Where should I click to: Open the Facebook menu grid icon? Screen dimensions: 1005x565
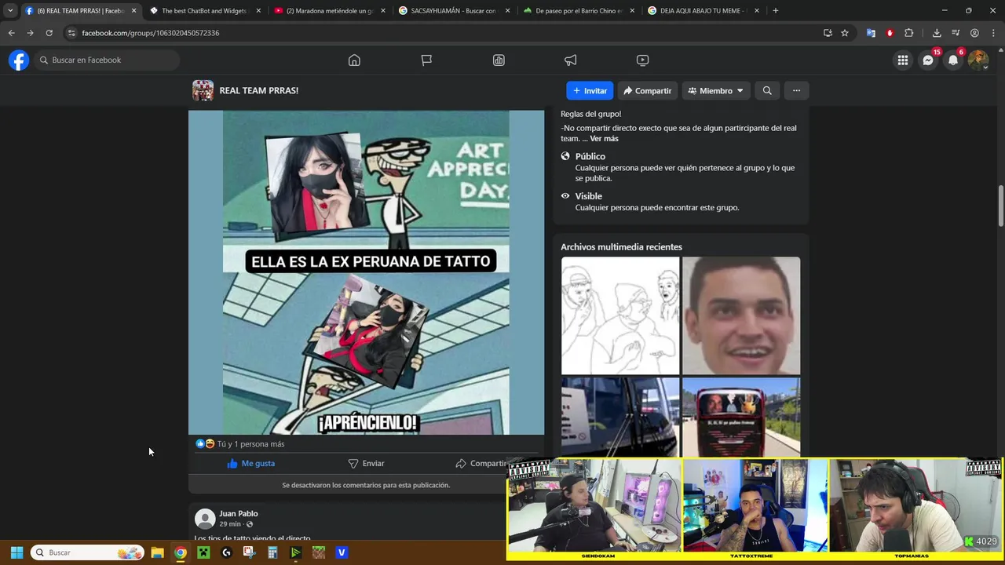coord(903,60)
